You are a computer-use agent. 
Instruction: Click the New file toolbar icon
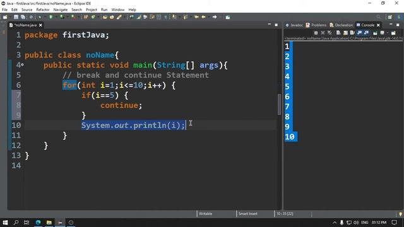pyautogui.click(x=5, y=17)
